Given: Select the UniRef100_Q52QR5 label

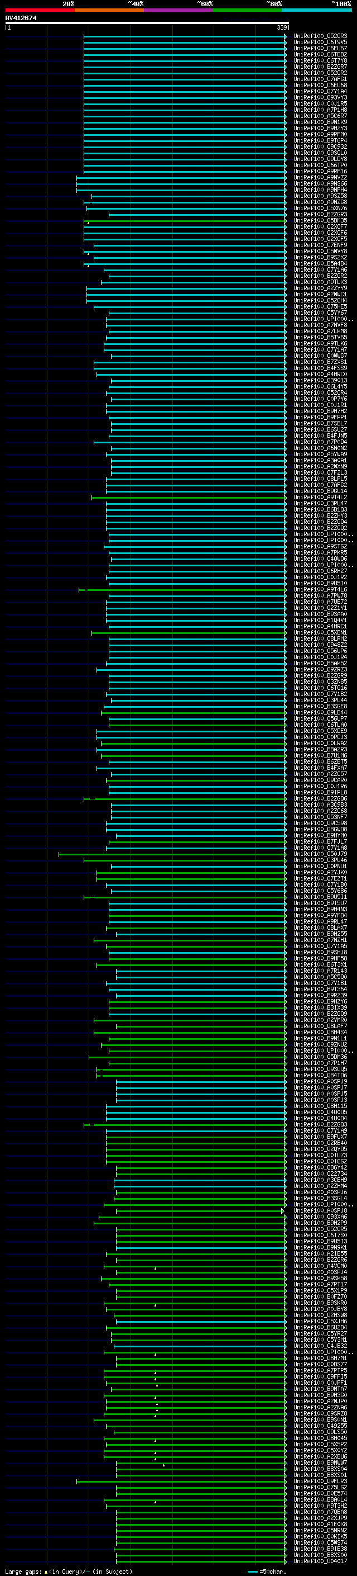Looking at the screenshot, I should click(x=320, y=1229).
